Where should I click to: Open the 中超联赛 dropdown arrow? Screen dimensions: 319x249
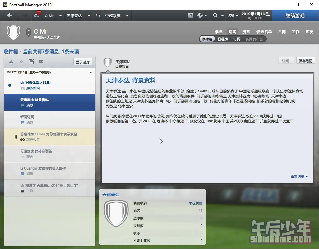coord(127,16)
